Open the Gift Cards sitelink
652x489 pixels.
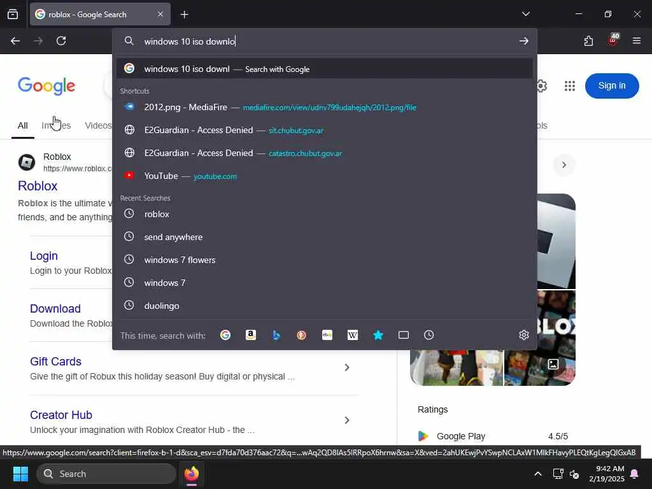[x=56, y=362]
